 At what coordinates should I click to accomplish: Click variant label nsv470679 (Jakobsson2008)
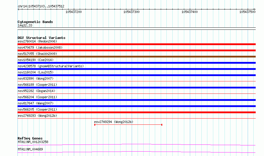40,47
